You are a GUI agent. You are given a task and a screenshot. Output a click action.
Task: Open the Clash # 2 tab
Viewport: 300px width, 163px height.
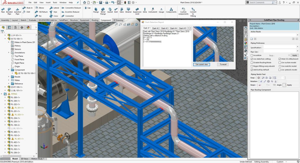coord(156,28)
